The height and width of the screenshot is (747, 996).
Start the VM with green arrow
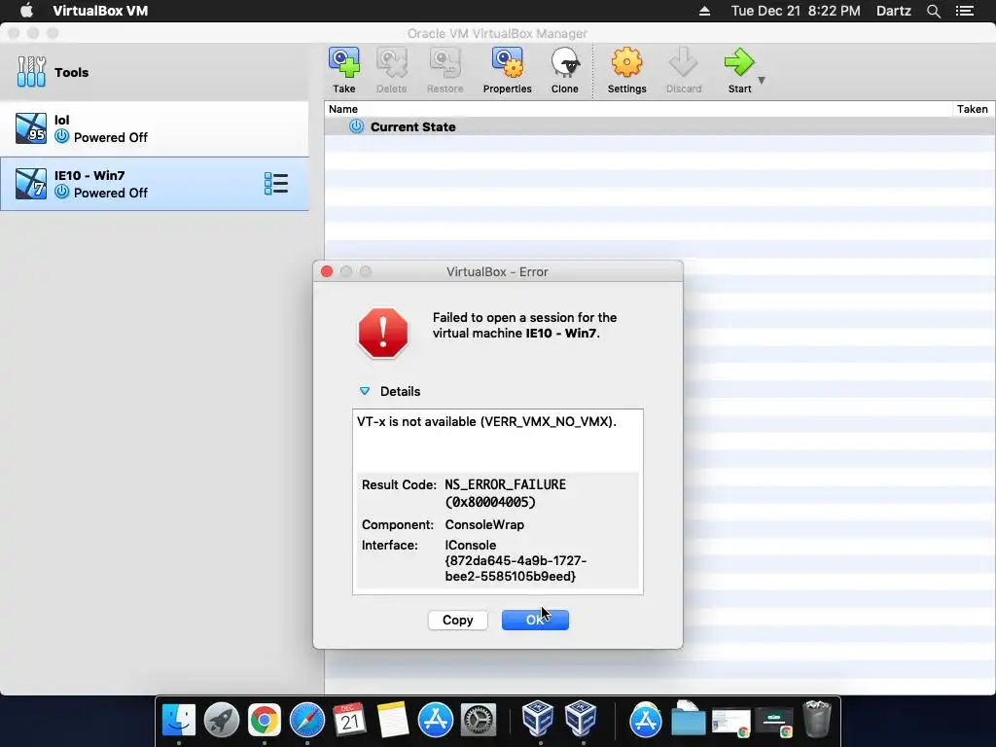point(739,63)
